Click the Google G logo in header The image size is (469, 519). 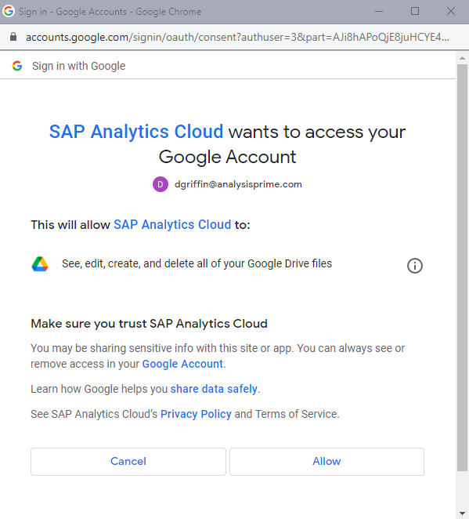click(17, 66)
